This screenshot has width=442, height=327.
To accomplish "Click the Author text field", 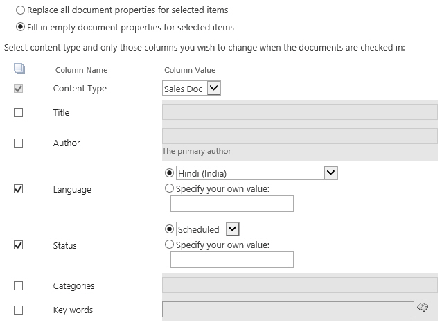I will point(300,136).
